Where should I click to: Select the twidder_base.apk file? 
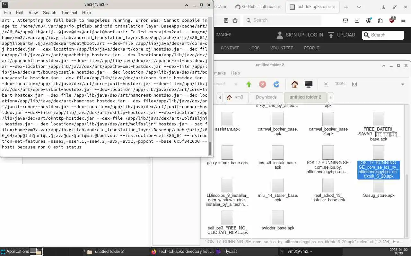278,220
